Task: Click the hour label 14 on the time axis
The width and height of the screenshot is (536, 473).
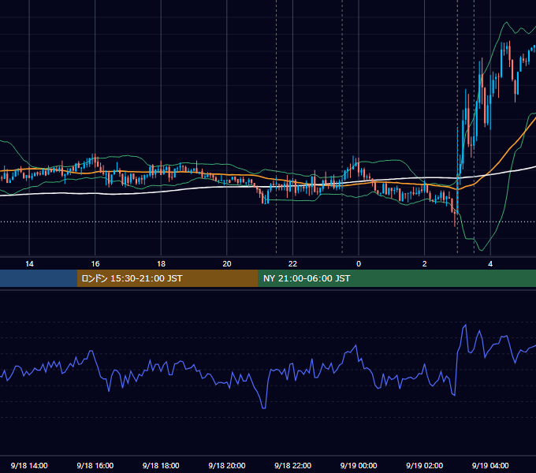Action: coord(29,264)
